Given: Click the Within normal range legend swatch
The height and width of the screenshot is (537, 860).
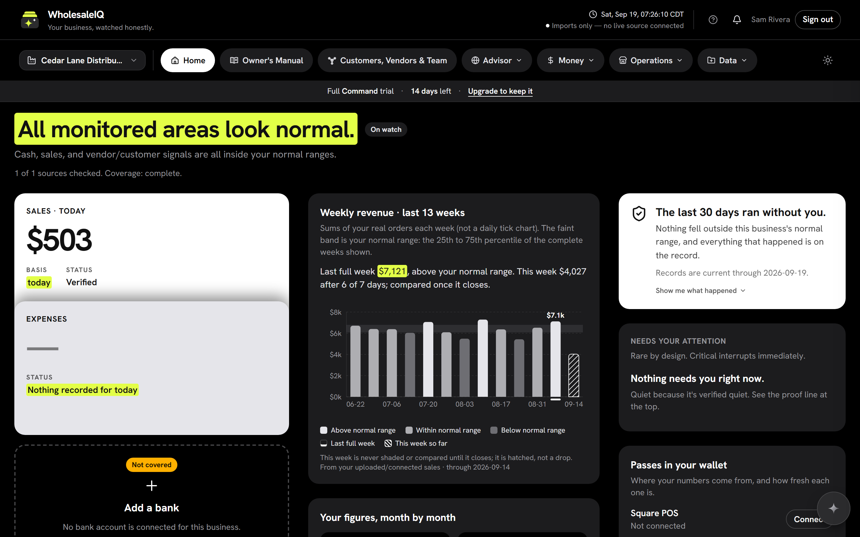Looking at the screenshot, I should point(409,430).
